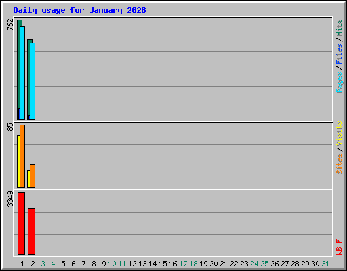This screenshot has height=271, width=347.
Task: Click day 29 on the x-axis
Action: tap(305, 264)
